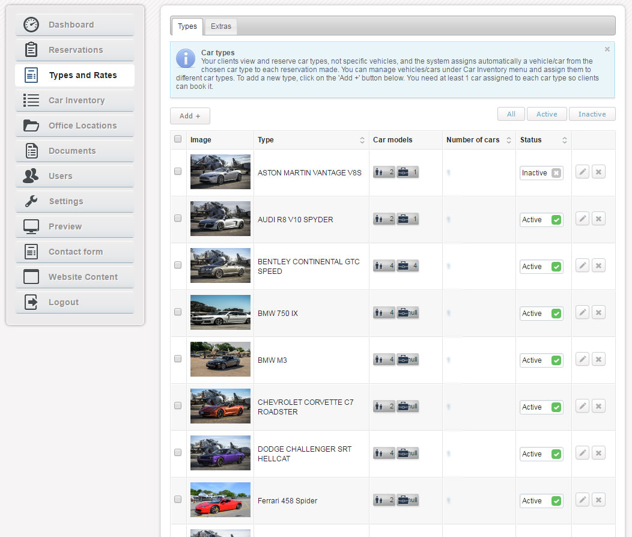This screenshot has height=537, width=632.
Task: Check the BMW 750 IX row
Action: 178,312
